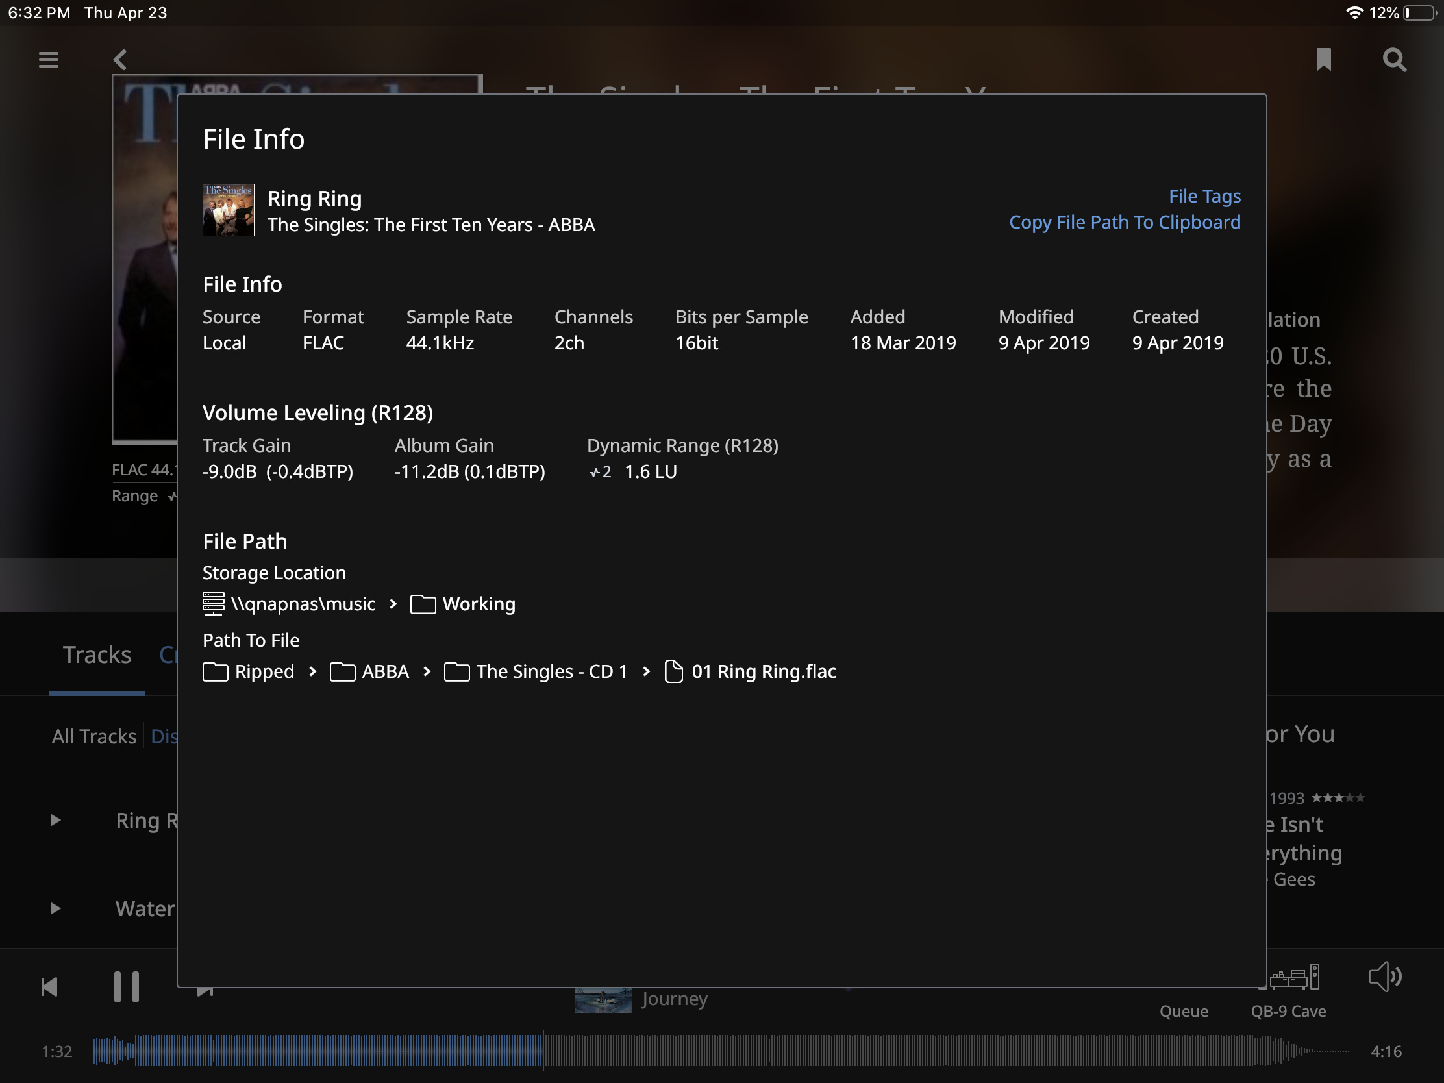Screen dimensions: 1444x1083
Task: Pause the current playback
Action: (x=126, y=986)
